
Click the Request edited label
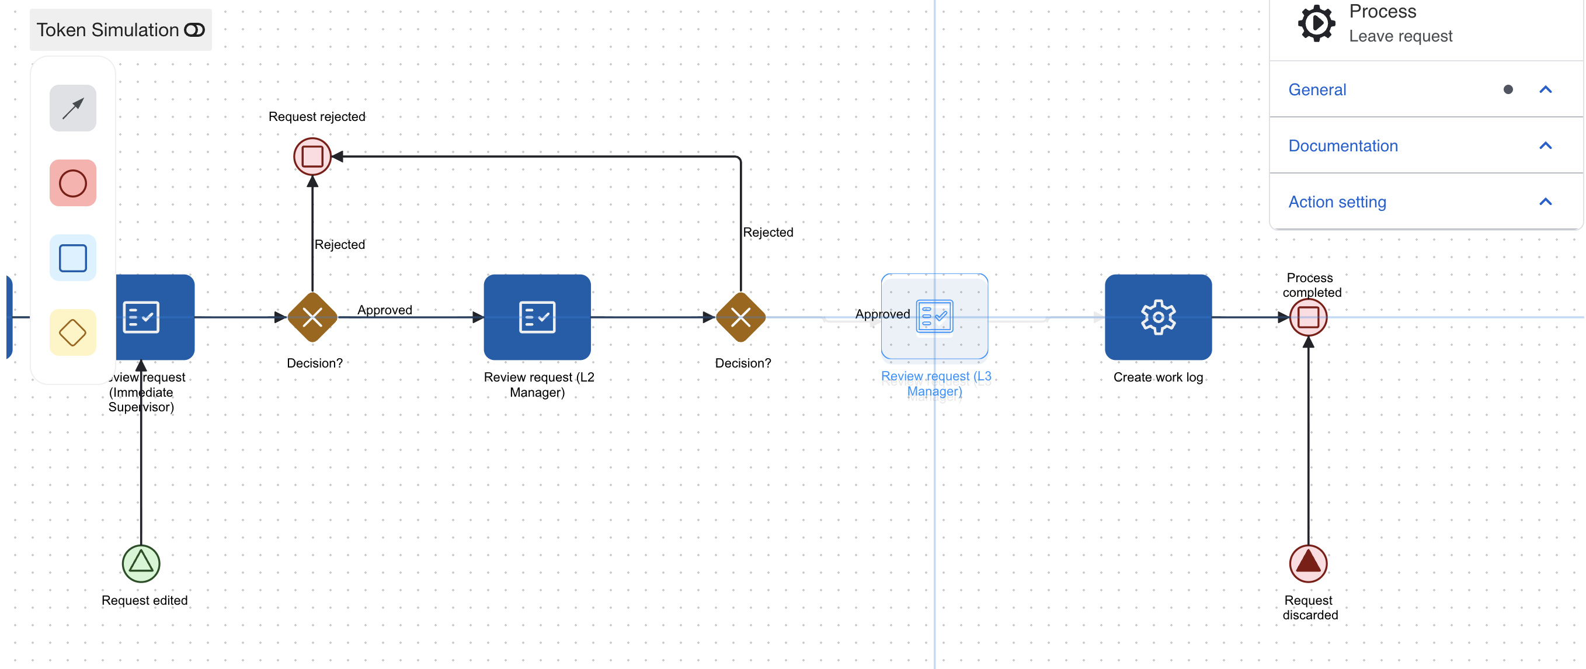145,600
